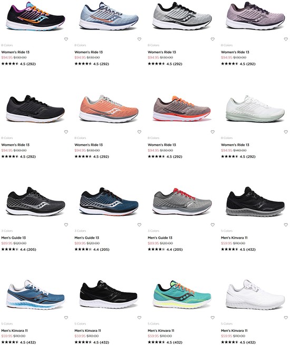Click Men's Guide 13 title under black shoe

coord(13,238)
